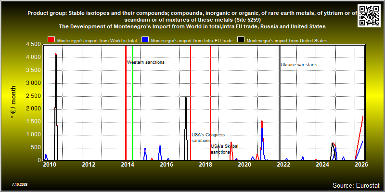Click the date stamp 7.10.2026
Image resolution: width=385 pixels, height=192 pixels.
coord(19,184)
